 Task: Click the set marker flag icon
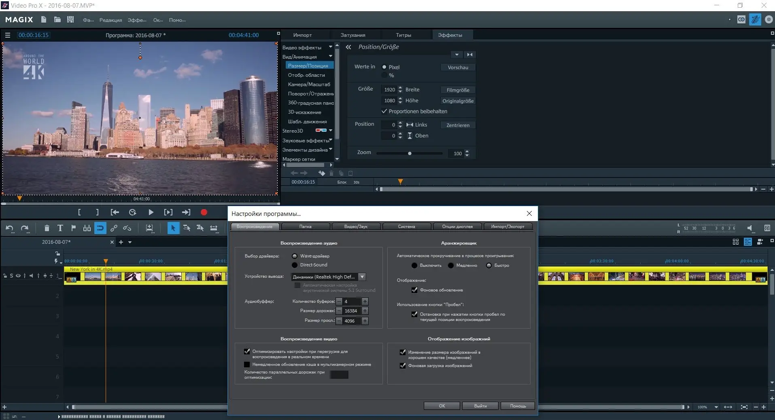coord(73,228)
